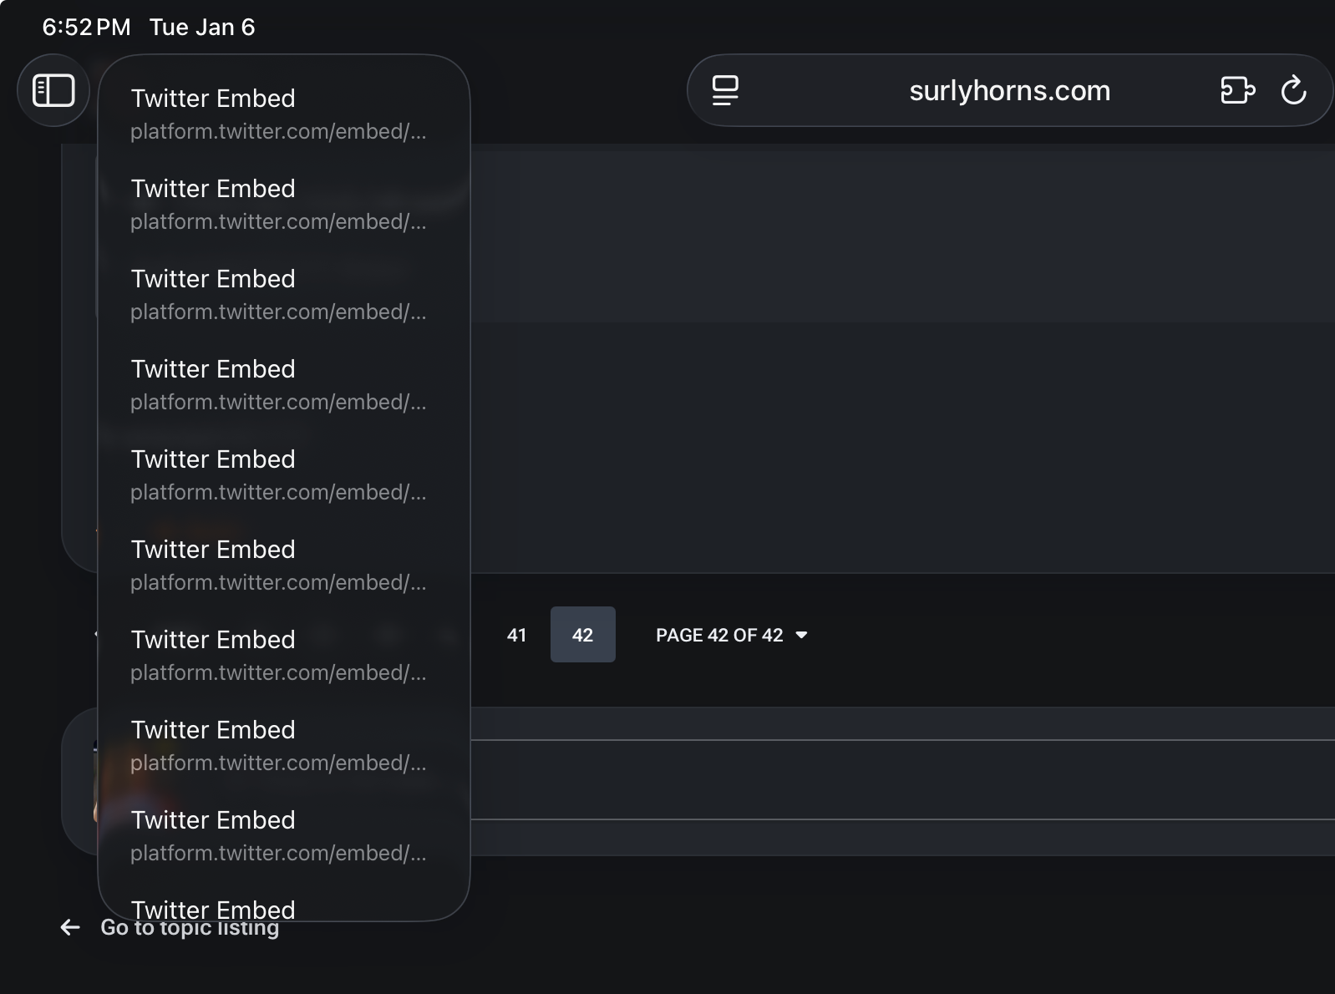Screen dimensions: 1335x994
Task: Open the page menu icon in address bar
Action: click(725, 90)
